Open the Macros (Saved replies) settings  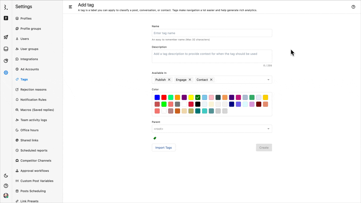click(x=37, y=110)
